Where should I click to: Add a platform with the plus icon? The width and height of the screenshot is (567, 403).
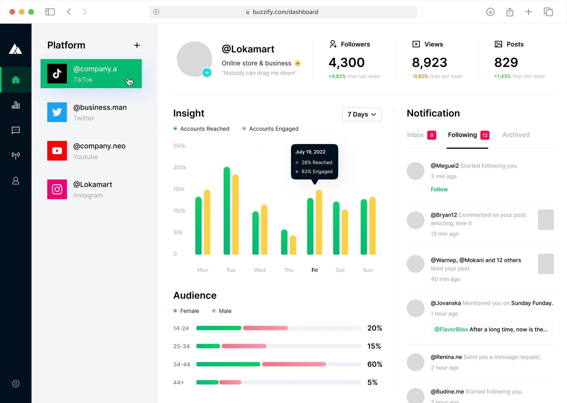pos(137,45)
